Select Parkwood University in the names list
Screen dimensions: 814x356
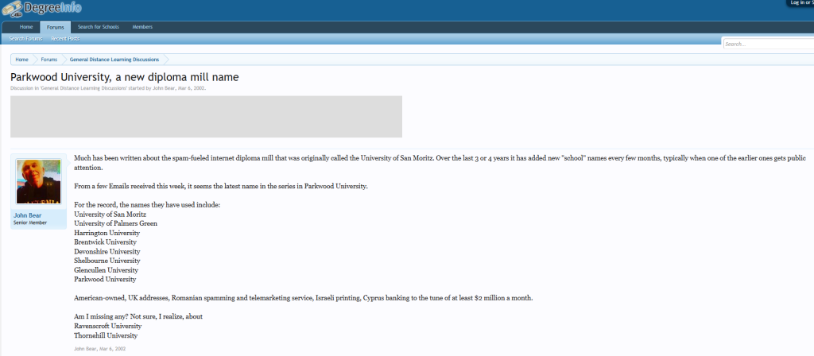pyautogui.click(x=106, y=279)
